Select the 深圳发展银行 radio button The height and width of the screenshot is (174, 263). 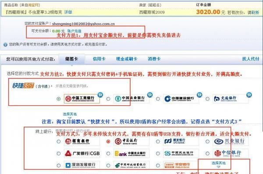tap(59, 165)
